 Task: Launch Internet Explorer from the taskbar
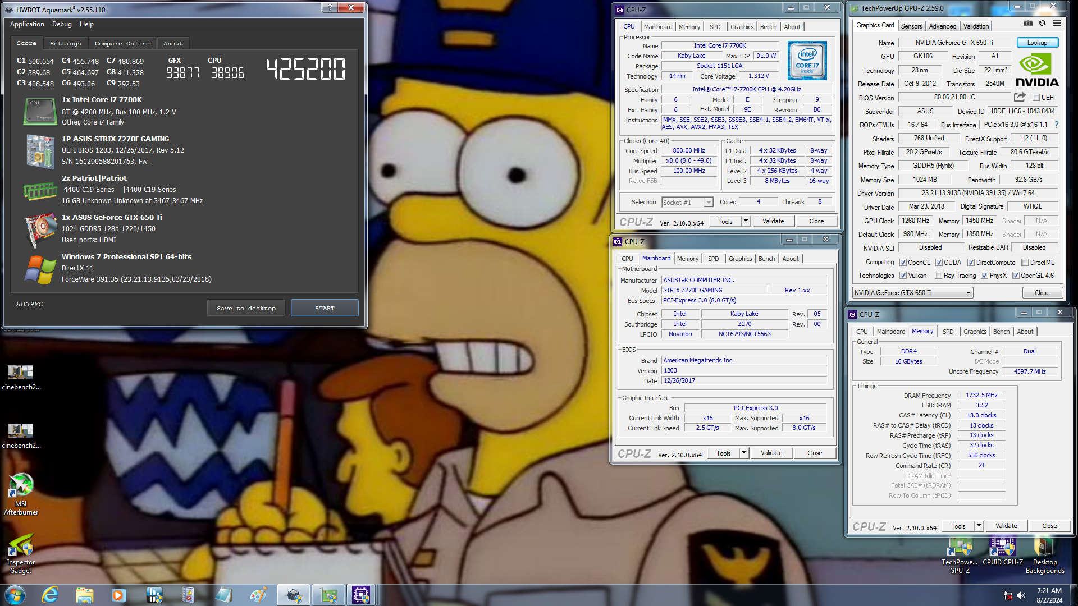[51, 595]
